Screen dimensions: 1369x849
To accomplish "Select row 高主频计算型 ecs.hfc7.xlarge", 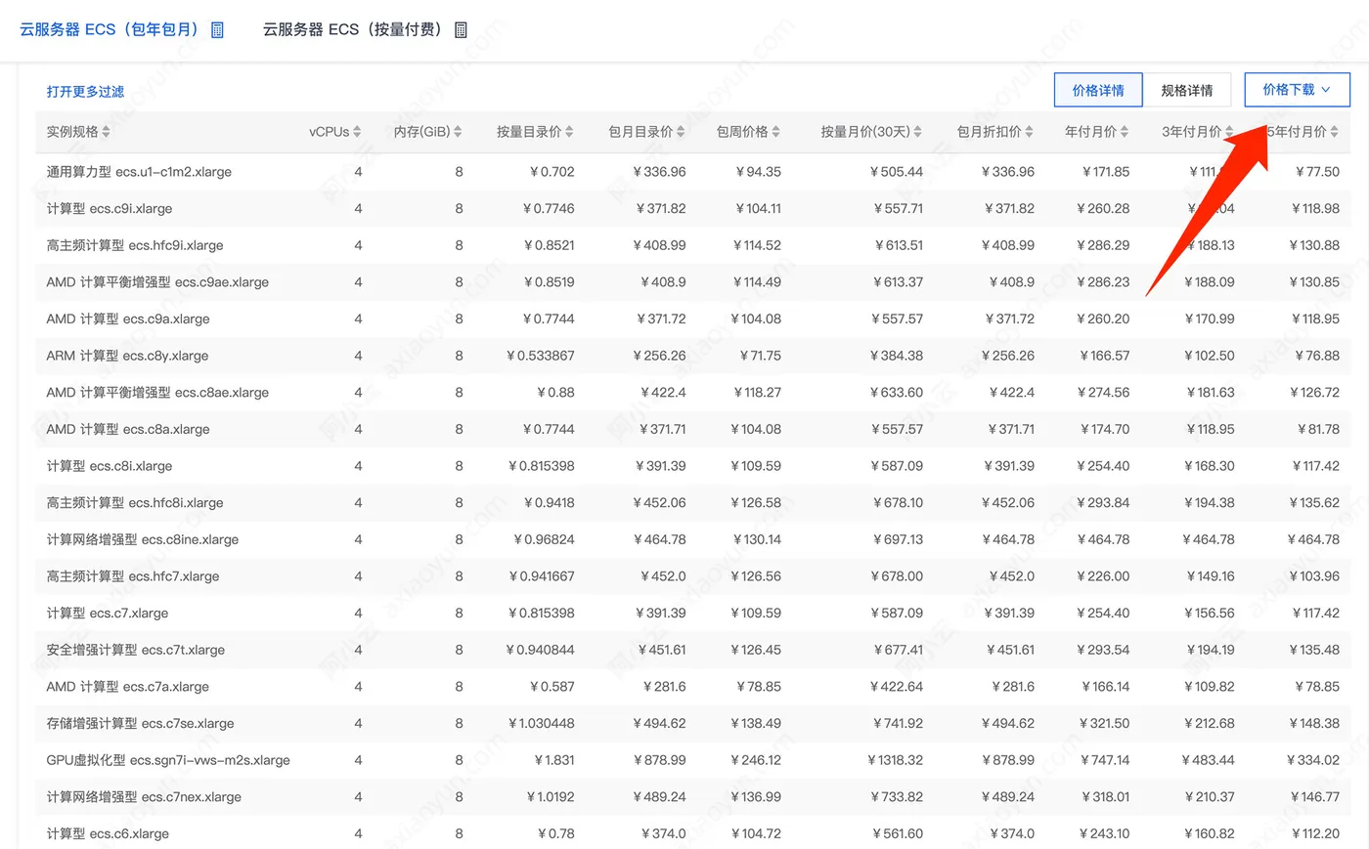I will click(x=692, y=576).
